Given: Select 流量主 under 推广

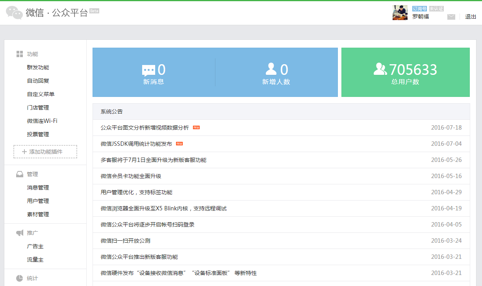Looking at the screenshot, I should click(x=35, y=260).
